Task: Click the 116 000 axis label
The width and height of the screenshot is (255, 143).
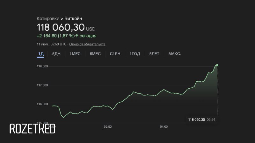Action: (42, 104)
